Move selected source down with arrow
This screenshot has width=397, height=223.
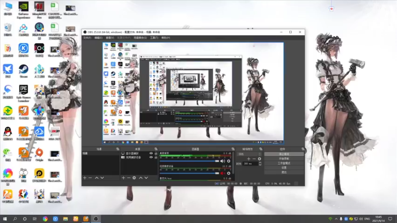[146, 178]
